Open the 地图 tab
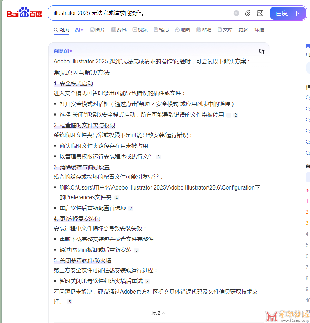The image size is (310, 323). point(182,30)
